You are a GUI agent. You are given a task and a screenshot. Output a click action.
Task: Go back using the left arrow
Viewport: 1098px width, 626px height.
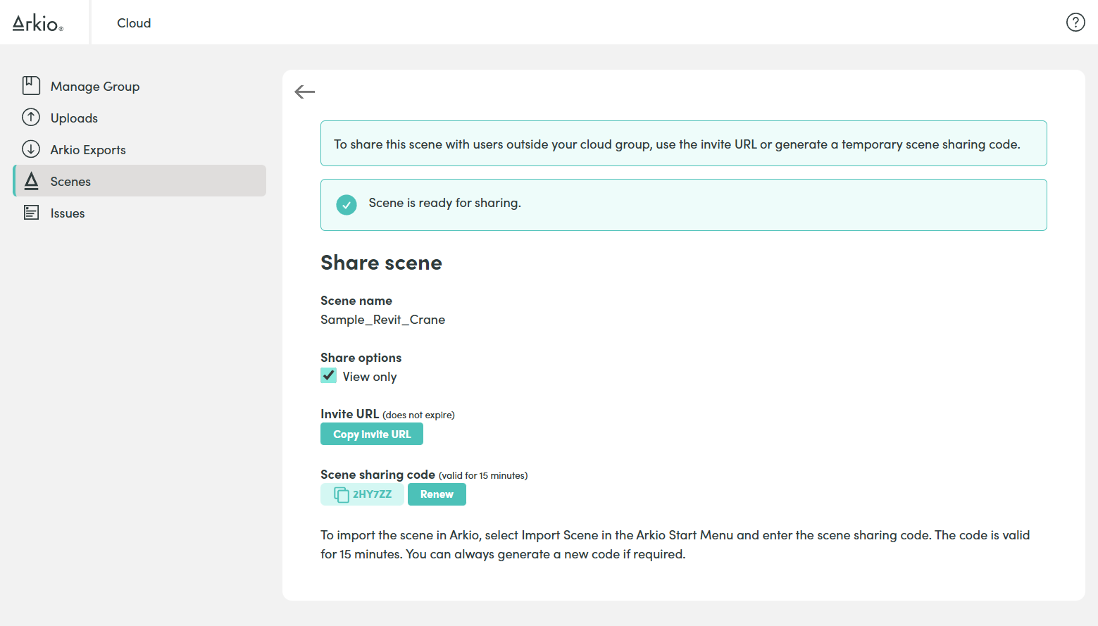click(x=305, y=92)
